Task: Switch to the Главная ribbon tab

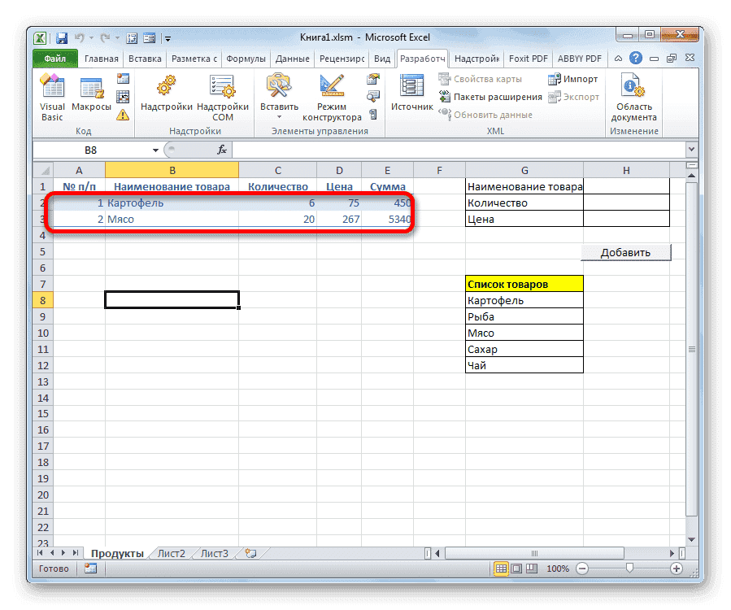Action: point(101,58)
